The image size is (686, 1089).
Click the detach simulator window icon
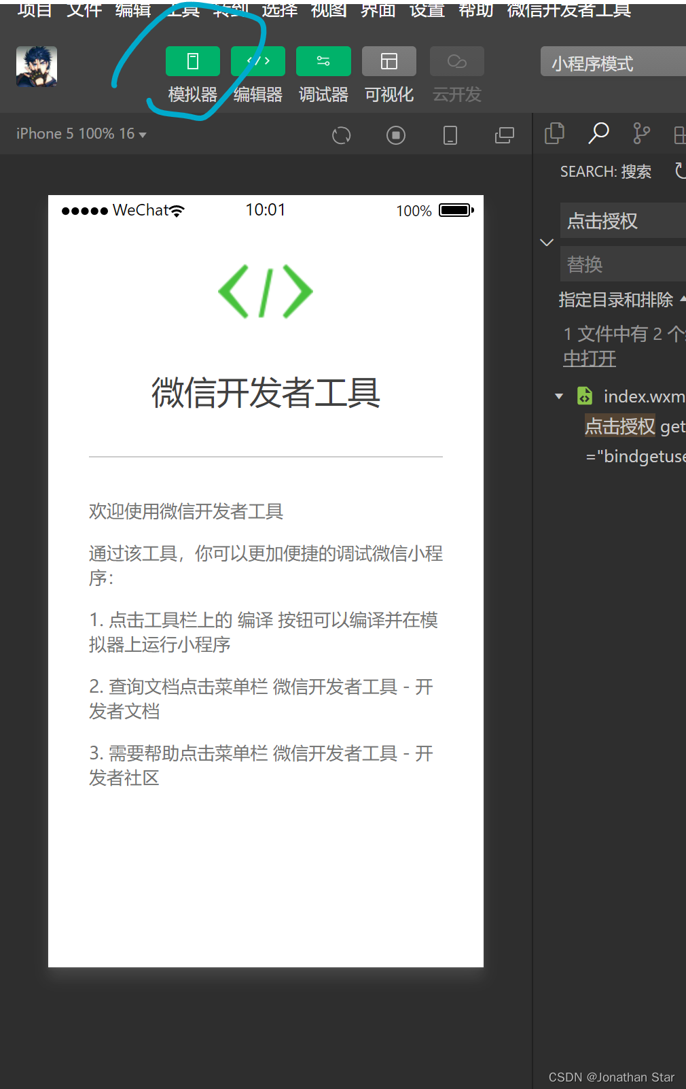click(x=505, y=135)
